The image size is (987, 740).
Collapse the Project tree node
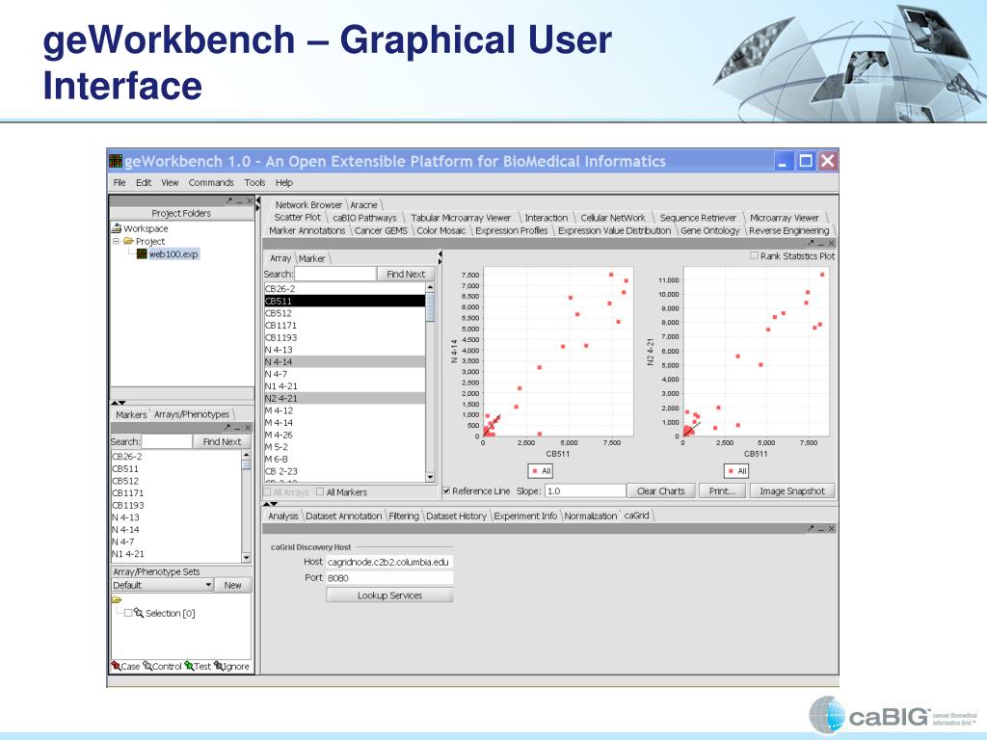click(x=116, y=242)
